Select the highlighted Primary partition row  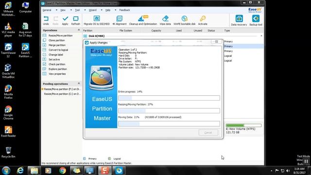click(243, 46)
